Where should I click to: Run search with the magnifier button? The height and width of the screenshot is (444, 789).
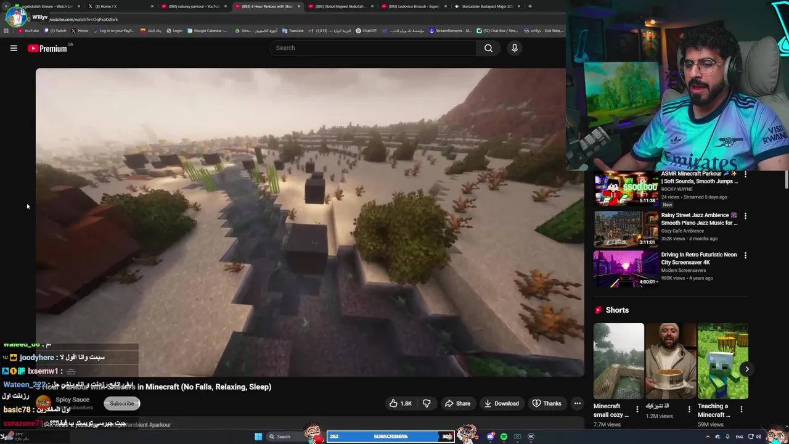point(488,48)
